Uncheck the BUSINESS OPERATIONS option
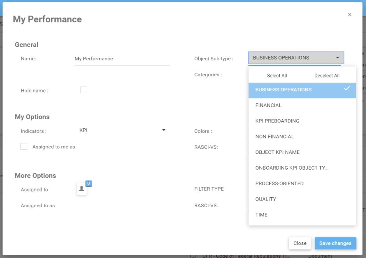The width and height of the screenshot is (366, 258). pyautogui.click(x=302, y=90)
